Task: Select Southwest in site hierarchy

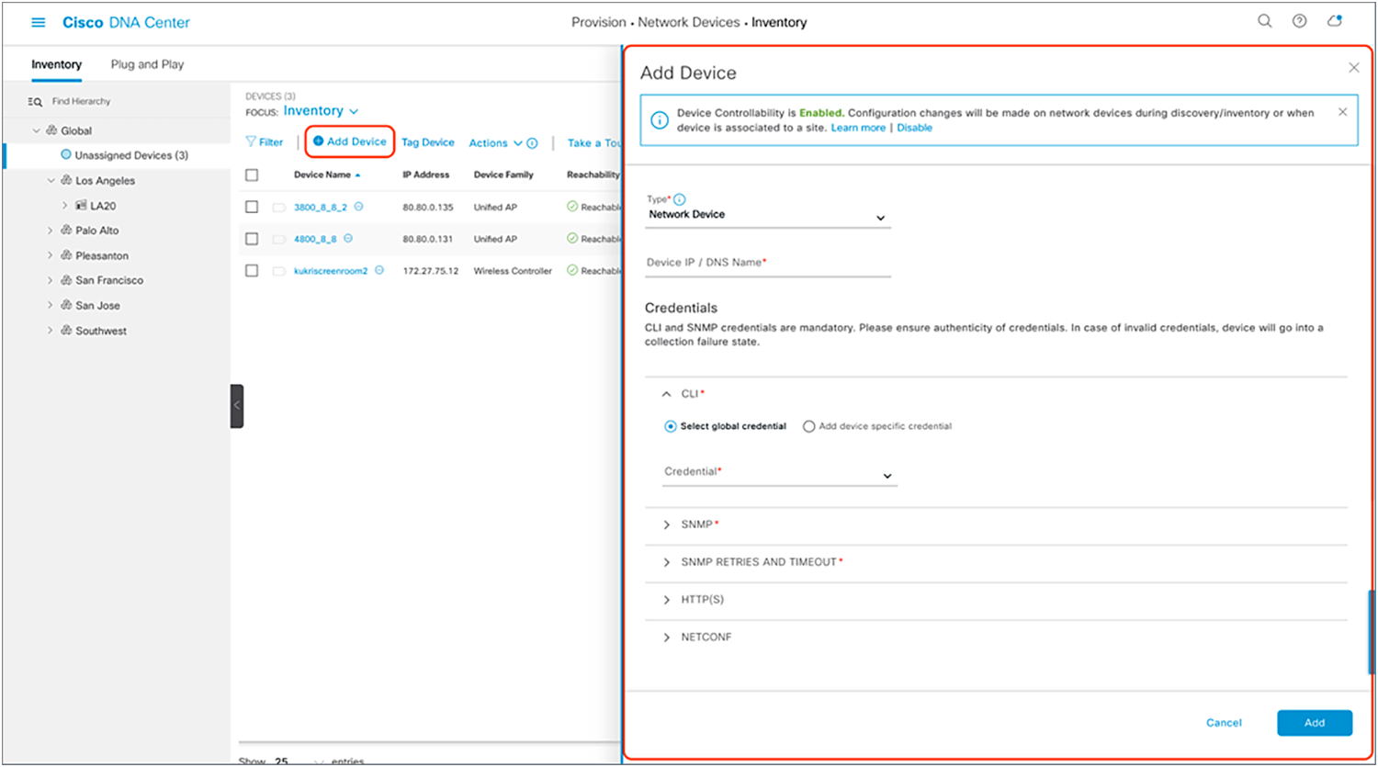Action: coord(101,331)
